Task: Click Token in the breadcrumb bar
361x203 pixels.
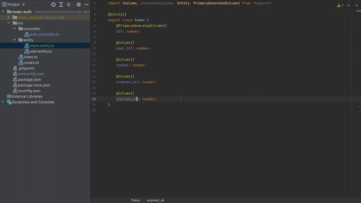Action: tap(135, 200)
